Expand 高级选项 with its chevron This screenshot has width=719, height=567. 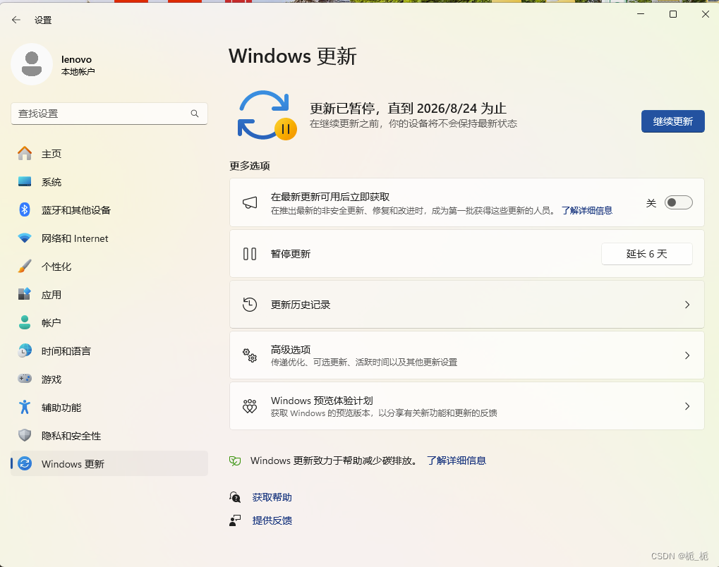click(x=687, y=355)
